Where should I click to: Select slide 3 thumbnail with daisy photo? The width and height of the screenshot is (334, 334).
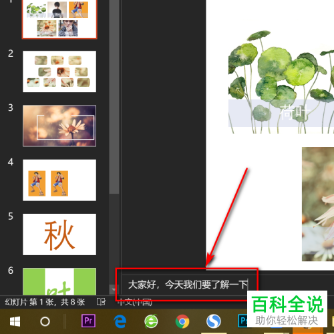tap(59, 126)
